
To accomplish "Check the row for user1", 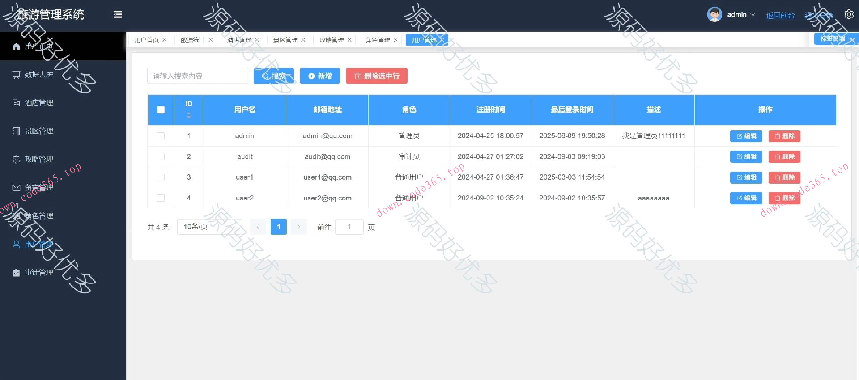I will 161,177.
